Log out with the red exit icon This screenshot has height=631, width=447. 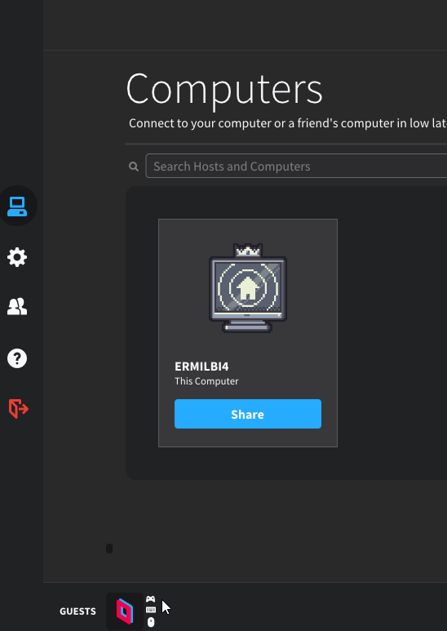point(19,409)
